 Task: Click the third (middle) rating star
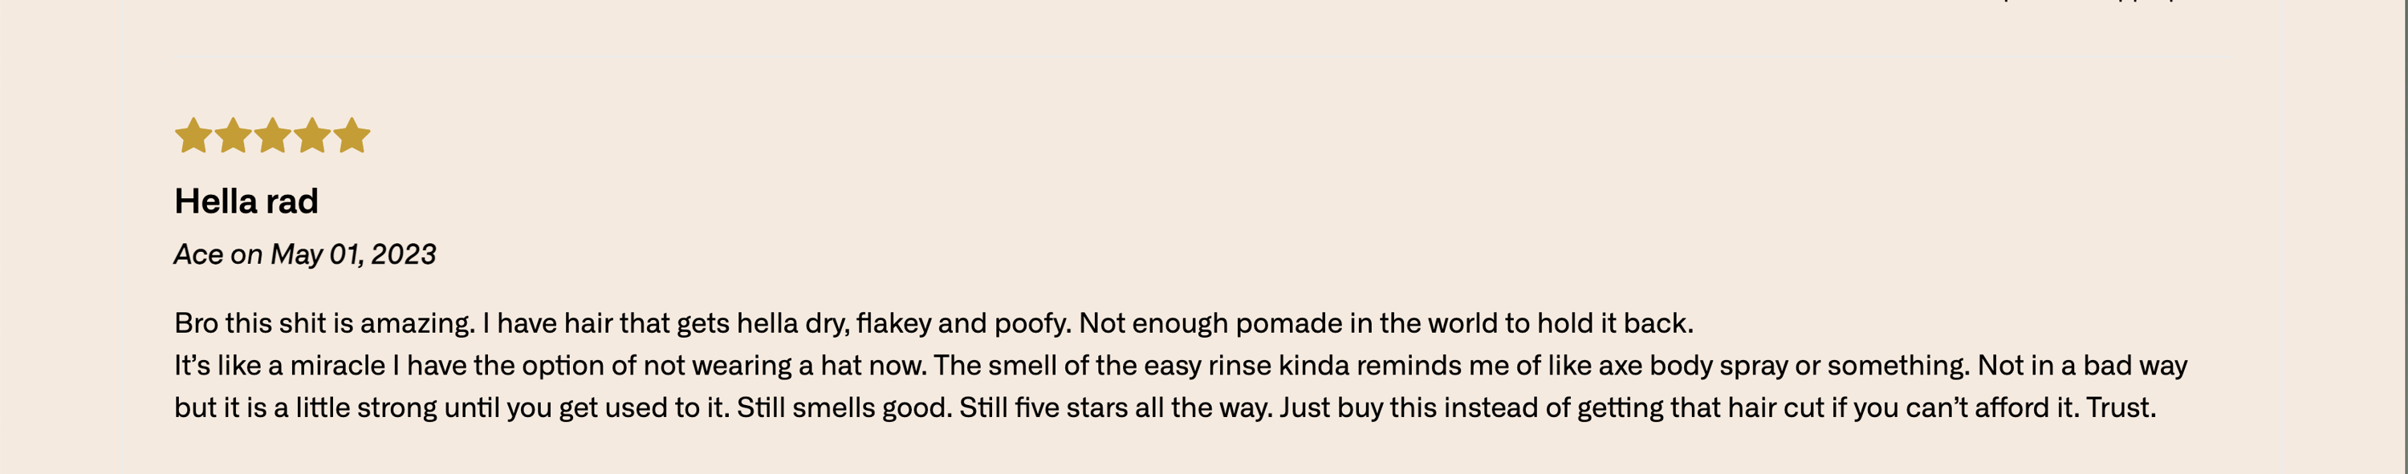point(272,136)
